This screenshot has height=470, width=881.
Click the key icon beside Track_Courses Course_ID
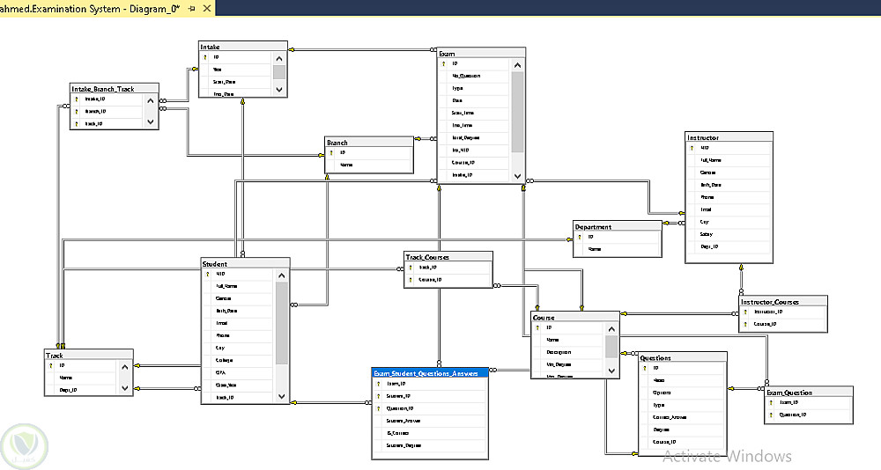tap(411, 280)
